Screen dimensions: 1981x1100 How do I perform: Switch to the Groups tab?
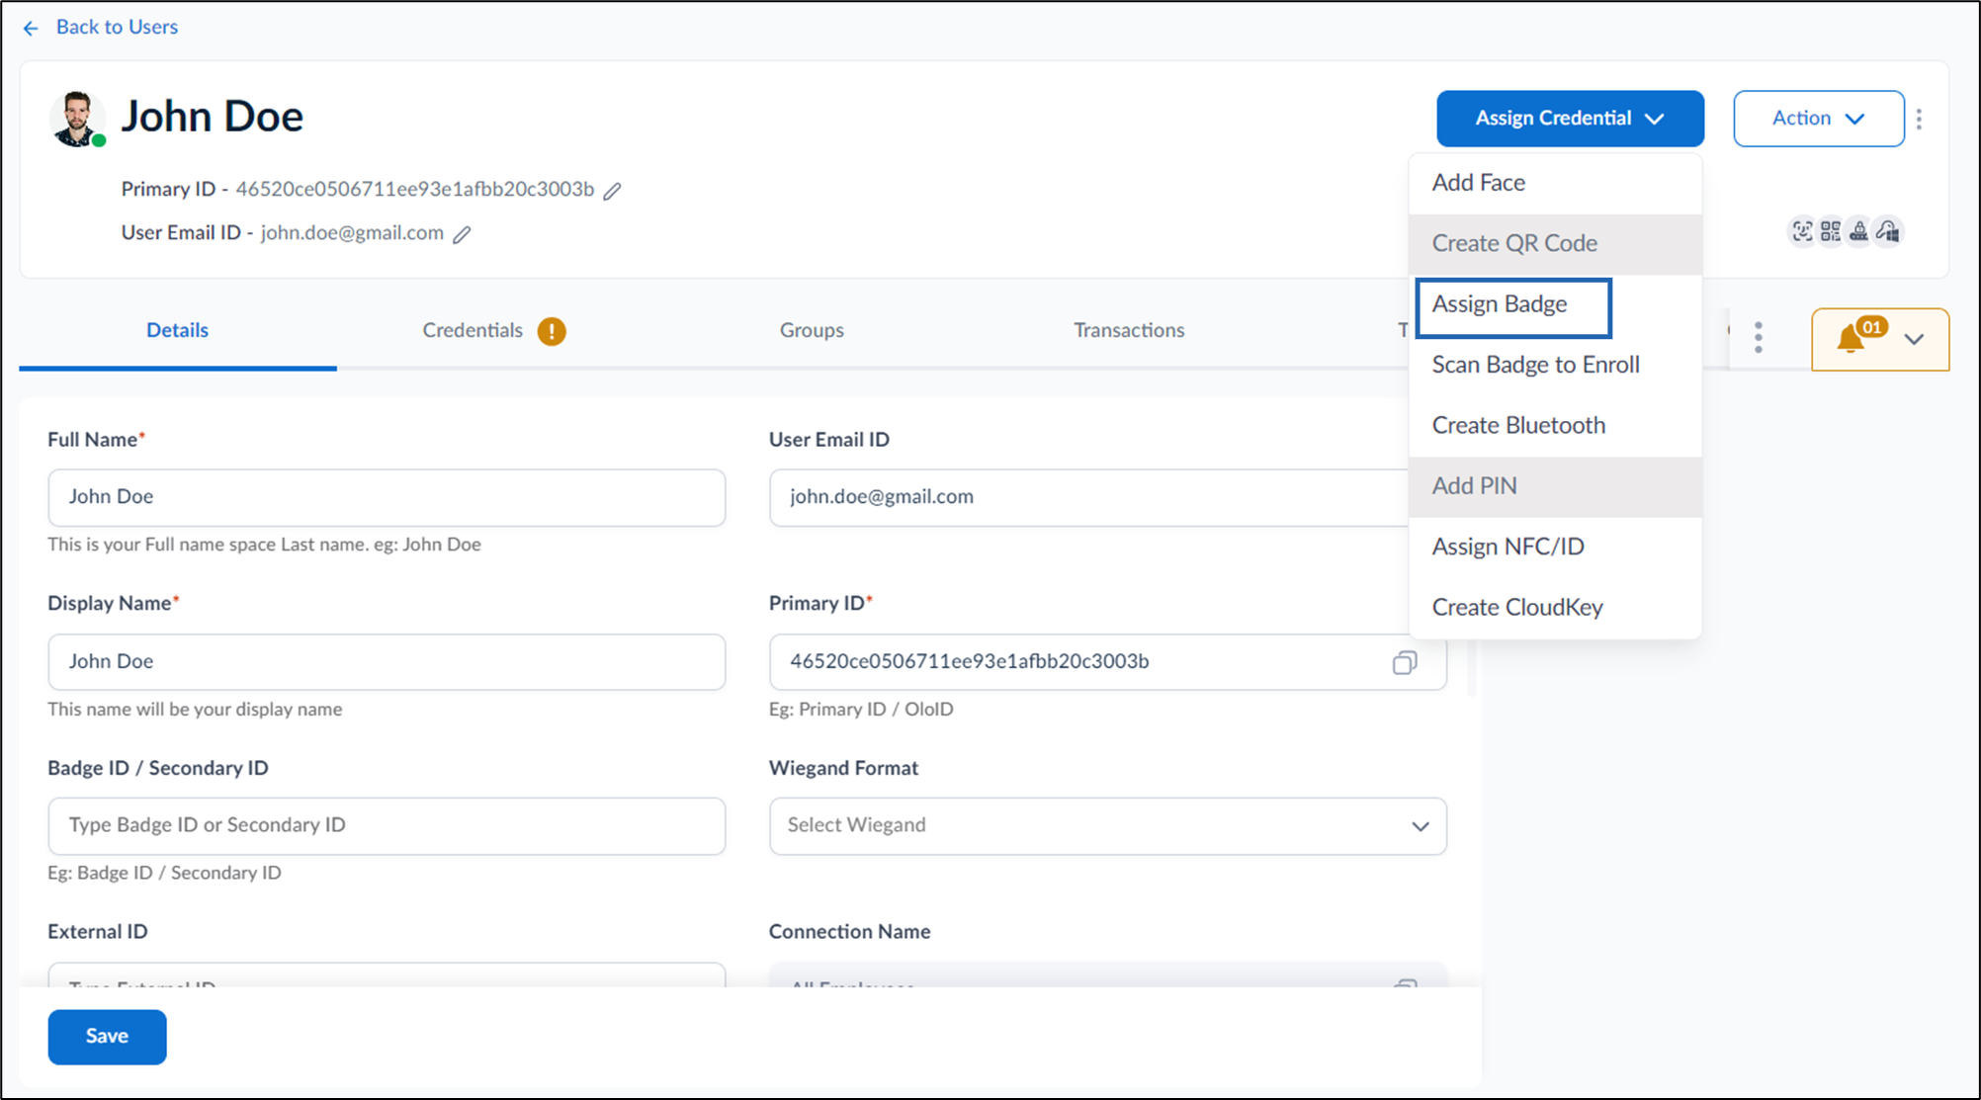pos(812,330)
